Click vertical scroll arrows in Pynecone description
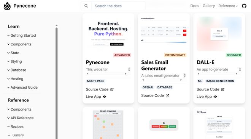The width and height of the screenshot is (251, 139). (129, 69)
